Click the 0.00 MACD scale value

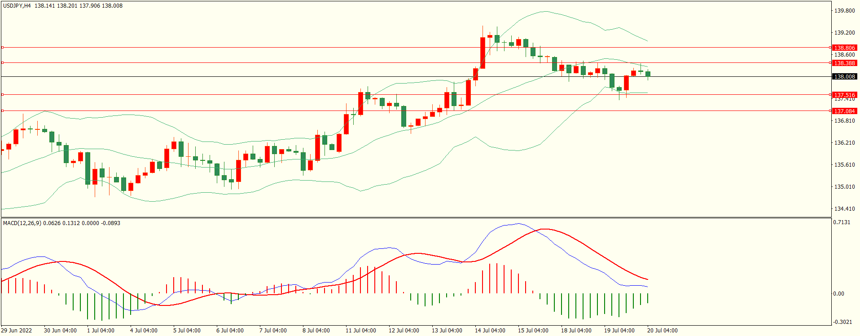coord(838,294)
